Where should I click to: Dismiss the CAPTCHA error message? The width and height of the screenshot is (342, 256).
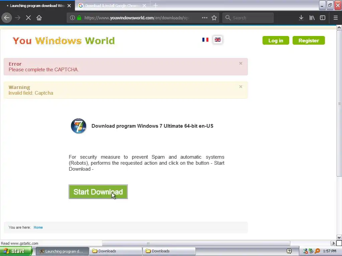point(240,63)
